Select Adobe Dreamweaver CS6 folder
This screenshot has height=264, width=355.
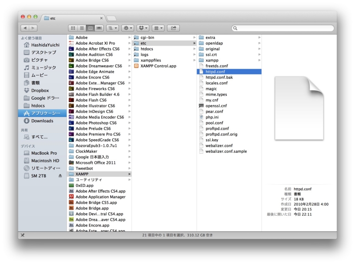pyautogui.click(x=99, y=66)
